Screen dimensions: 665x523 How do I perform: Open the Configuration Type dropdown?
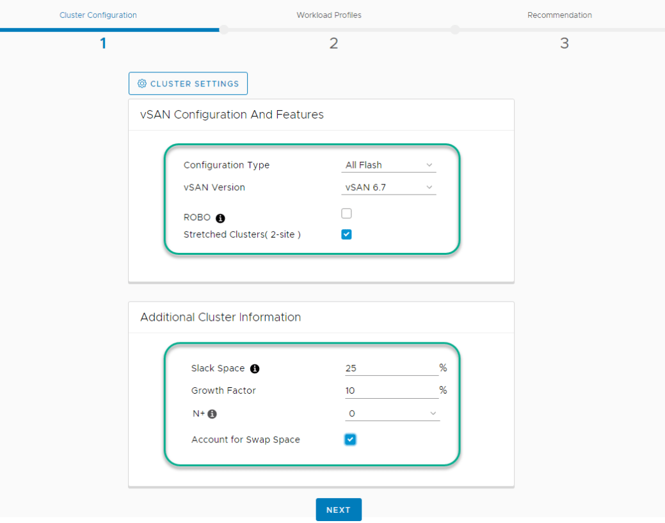389,165
